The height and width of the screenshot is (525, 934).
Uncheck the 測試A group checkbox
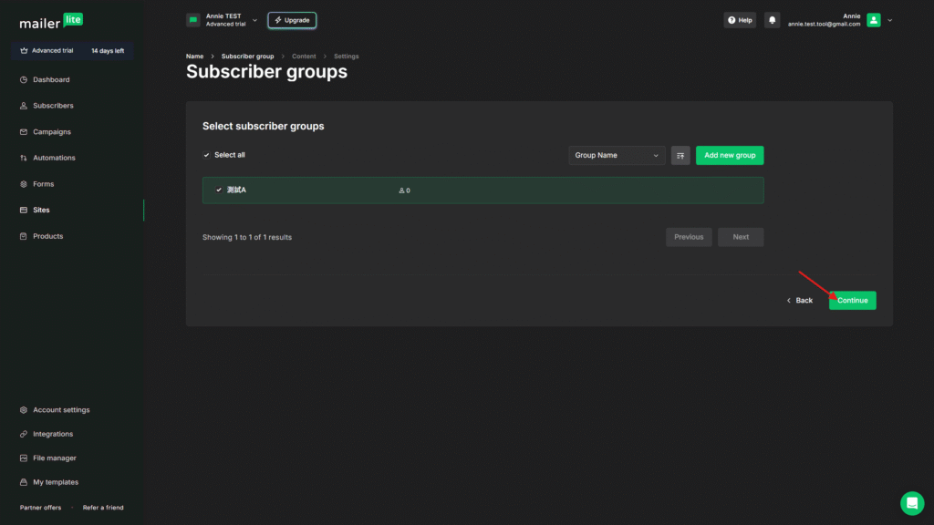[x=219, y=190]
